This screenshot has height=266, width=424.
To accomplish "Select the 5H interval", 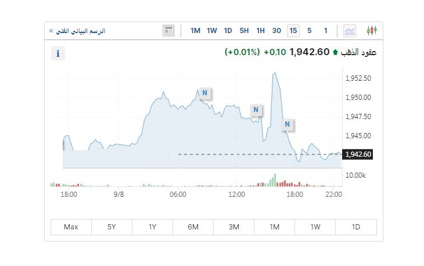I will click(x=244, y=30).
